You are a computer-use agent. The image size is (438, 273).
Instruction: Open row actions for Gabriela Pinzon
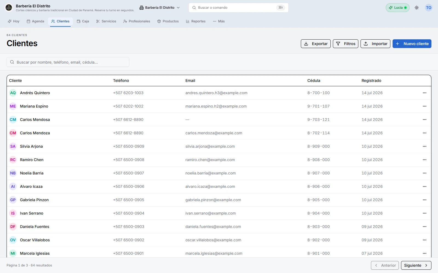click(425, 200)
